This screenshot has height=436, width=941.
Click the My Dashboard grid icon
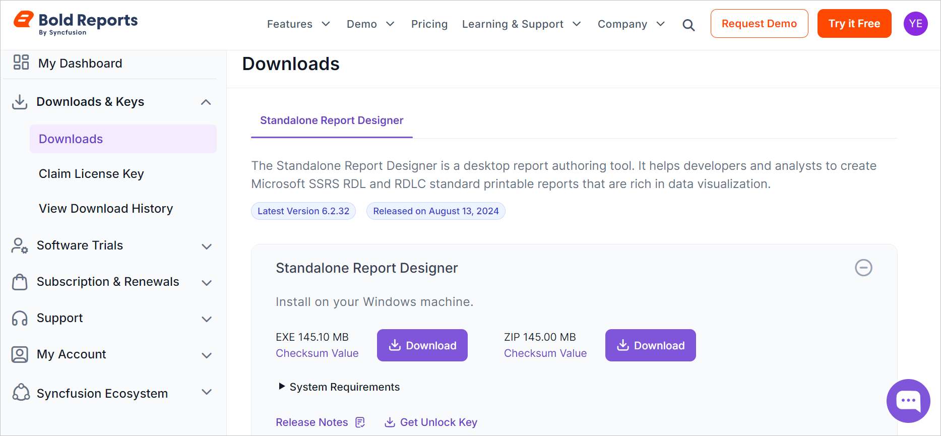coord(21,62)
